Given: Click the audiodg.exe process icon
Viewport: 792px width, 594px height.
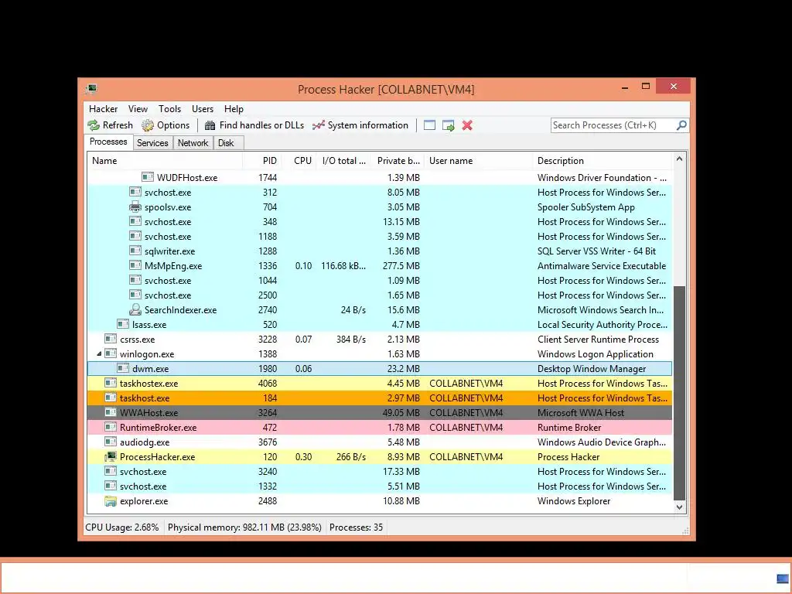Looking at the screenshot, I should click(x=110, y=442).
